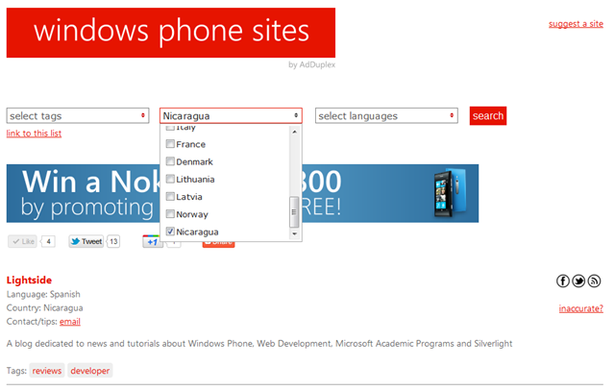Click the link to this list link
615x390 pixels.
point(34,134)
